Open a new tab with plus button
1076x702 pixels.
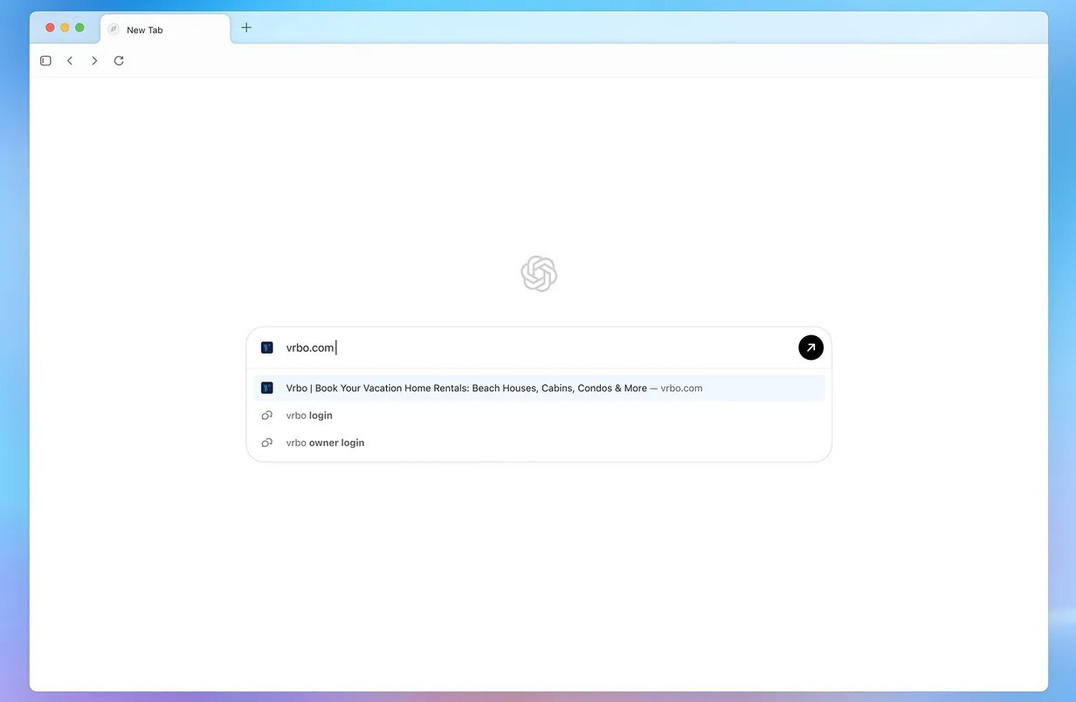(246, 28)
